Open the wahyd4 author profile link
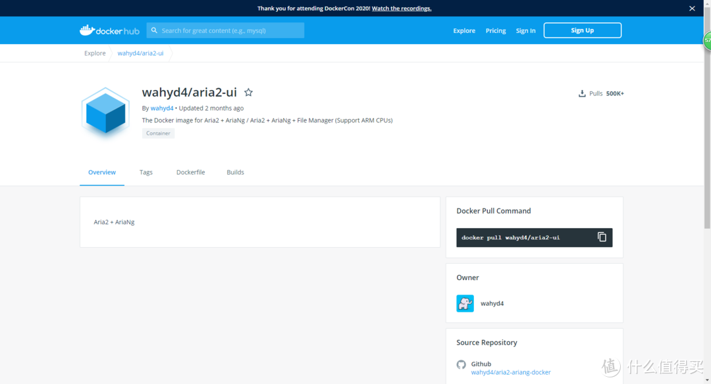Viewport: 711px width, 384px height. (162, 108)
